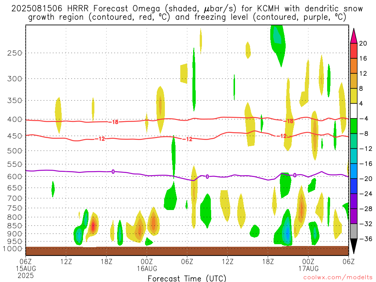
Task: Click the 15AUG date label
Action: [x=26, y=268]
